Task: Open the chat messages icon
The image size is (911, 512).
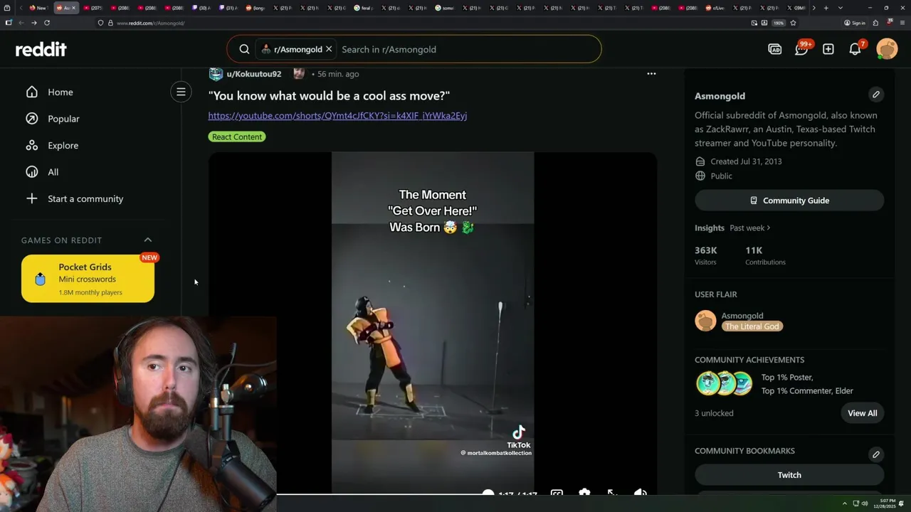Action: pos(801,49)
